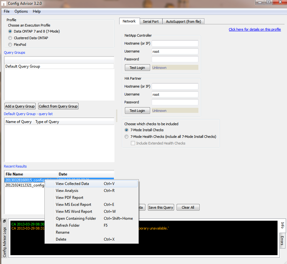Viewport: 287px width, 264px height.
Task: Click the dock icon above Config Advisor Logs
Action: click(x=4, y=221)
